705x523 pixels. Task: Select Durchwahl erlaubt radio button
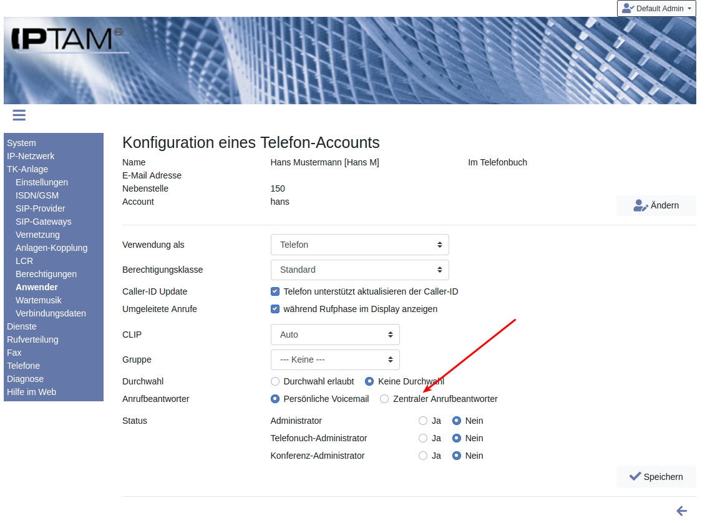275,381
